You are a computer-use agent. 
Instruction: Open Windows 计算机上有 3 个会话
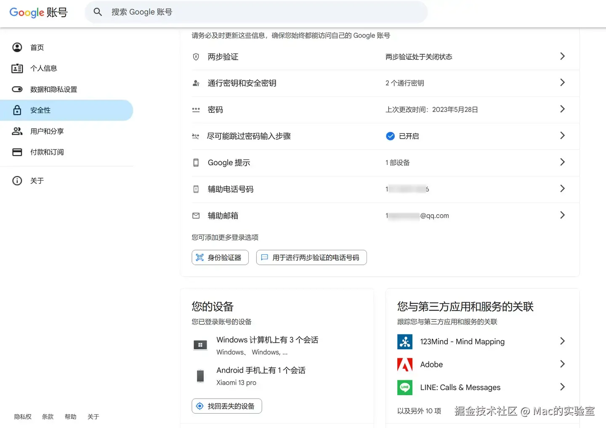click(x=267, y=340)
